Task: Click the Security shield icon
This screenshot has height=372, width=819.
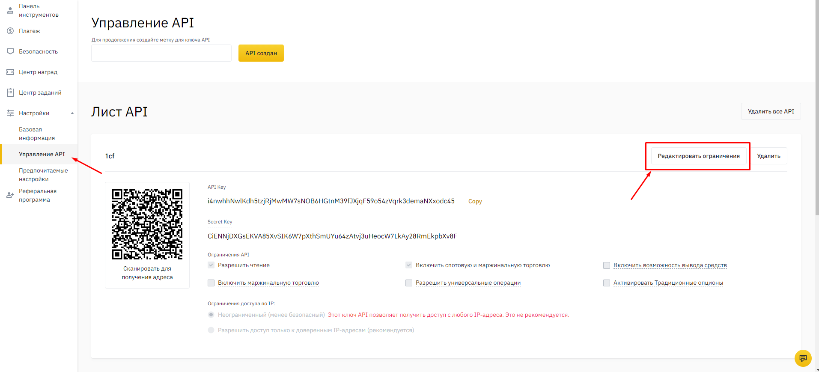Action: [x=10, y=51]
